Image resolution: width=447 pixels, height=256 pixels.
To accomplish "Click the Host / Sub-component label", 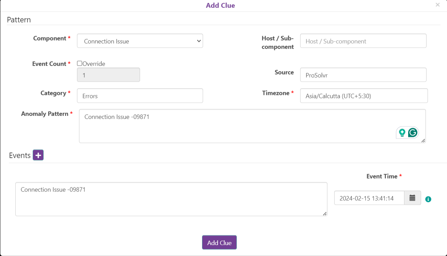I will (x=278, y=42).
